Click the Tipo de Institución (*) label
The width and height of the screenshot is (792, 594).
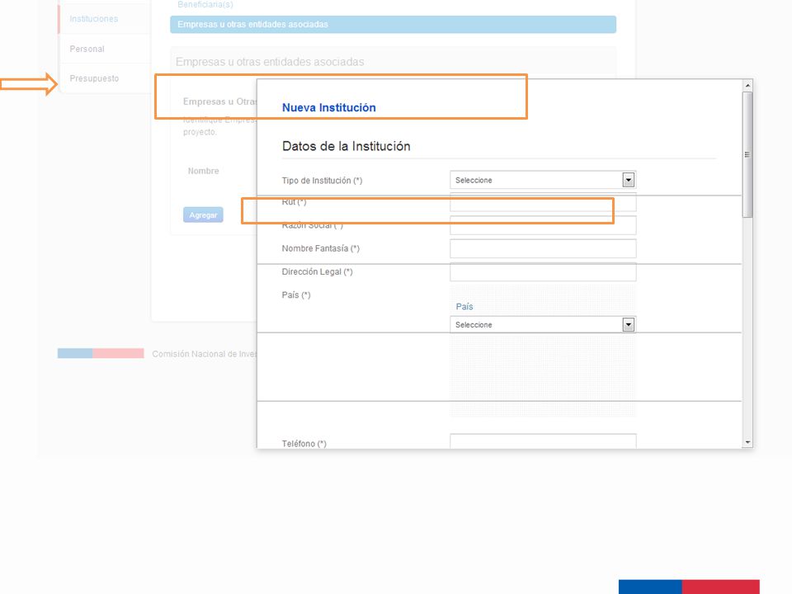click(x=323, y=181)
